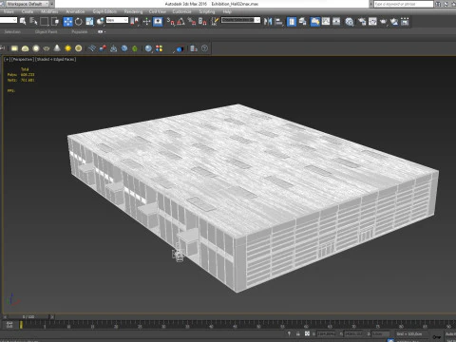
Task: Activate the Select and Move tool
Action: pos(67,22)
